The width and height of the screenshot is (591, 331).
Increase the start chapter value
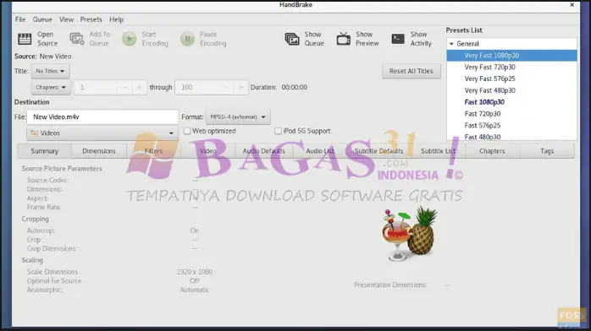point(139,88)
